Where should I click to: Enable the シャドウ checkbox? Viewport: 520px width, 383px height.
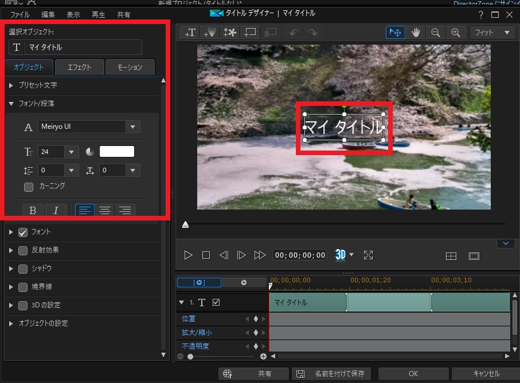click(23, 269)
